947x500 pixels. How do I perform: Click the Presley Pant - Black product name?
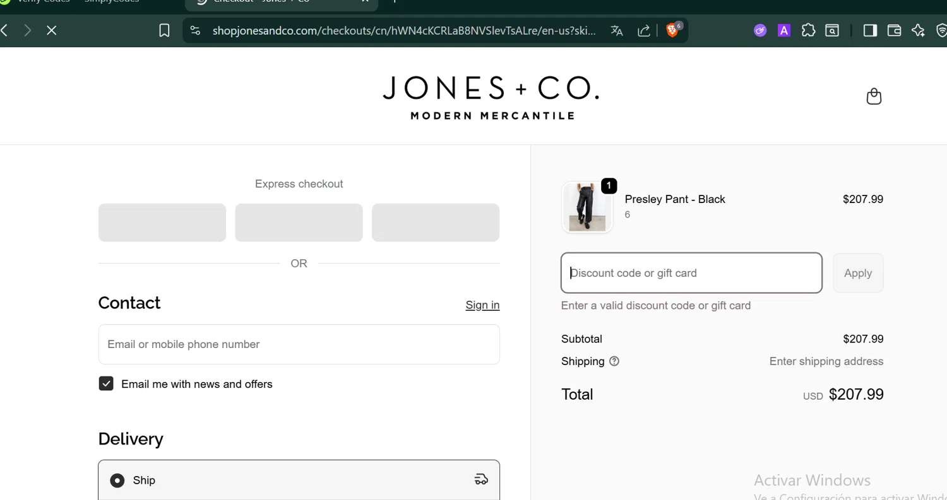point(675,199)
